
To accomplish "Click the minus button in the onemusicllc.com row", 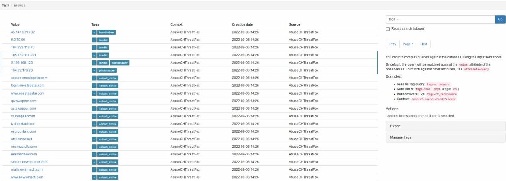I will (x=94, y=147).
